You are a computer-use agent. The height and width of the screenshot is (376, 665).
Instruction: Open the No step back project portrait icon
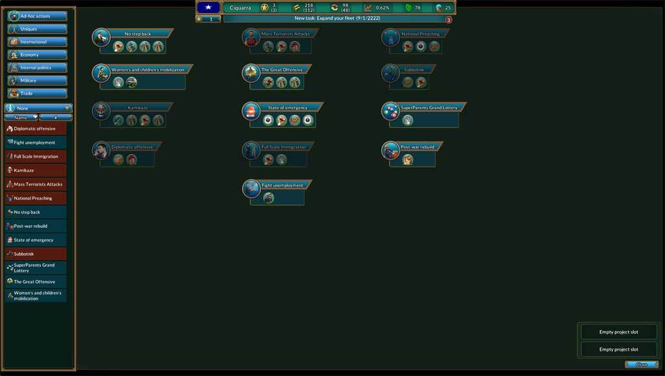click(x=101, y=37)
